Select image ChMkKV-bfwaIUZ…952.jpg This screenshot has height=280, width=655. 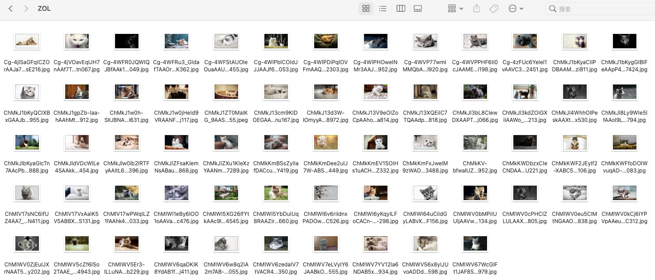[x=475, y=142]
